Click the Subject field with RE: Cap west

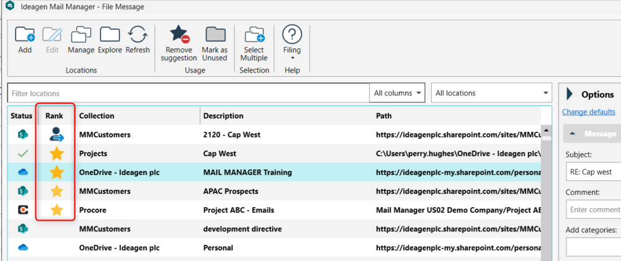pos(594,172)
